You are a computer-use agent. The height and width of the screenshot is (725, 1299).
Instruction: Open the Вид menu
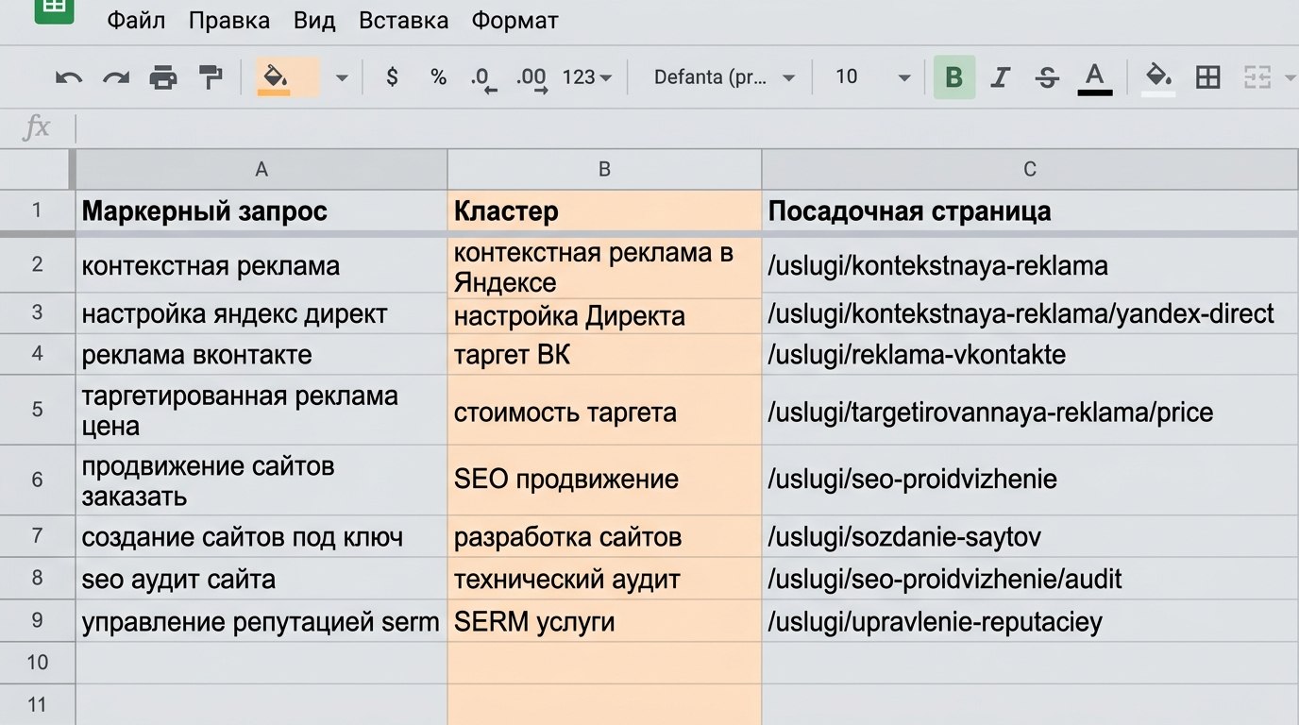314,20
